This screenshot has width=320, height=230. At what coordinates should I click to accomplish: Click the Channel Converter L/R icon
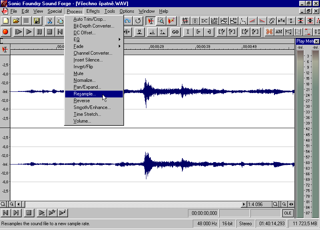(272, 21)
